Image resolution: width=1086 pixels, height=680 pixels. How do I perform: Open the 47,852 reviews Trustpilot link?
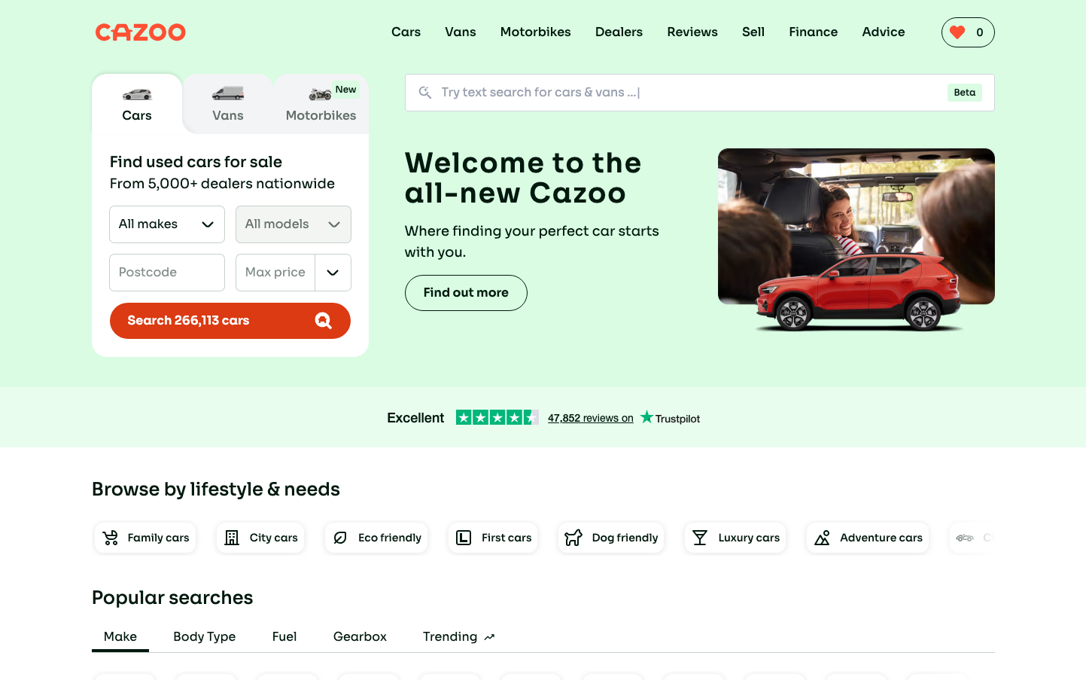[x=590, y=419]
